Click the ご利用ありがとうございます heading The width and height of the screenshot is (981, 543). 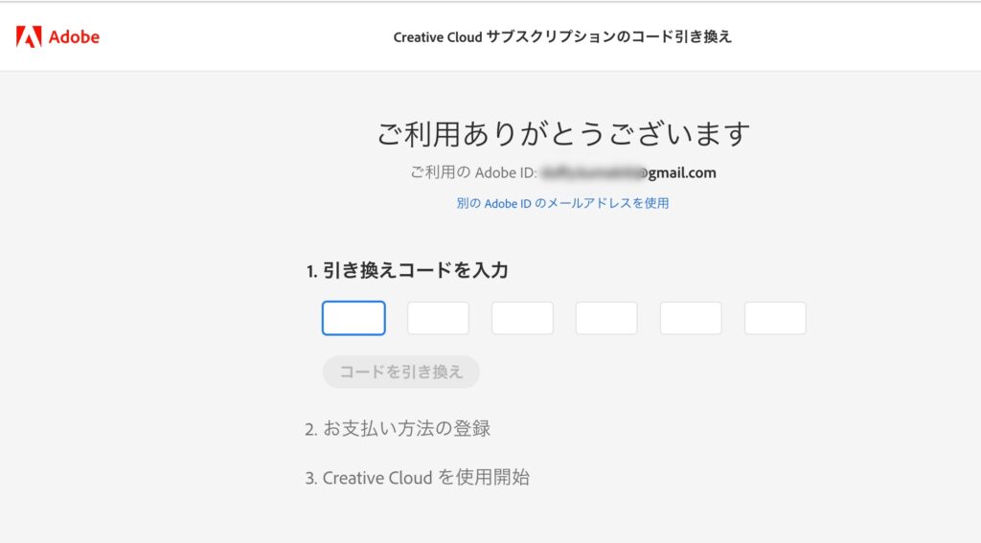[x=563, y=133]
